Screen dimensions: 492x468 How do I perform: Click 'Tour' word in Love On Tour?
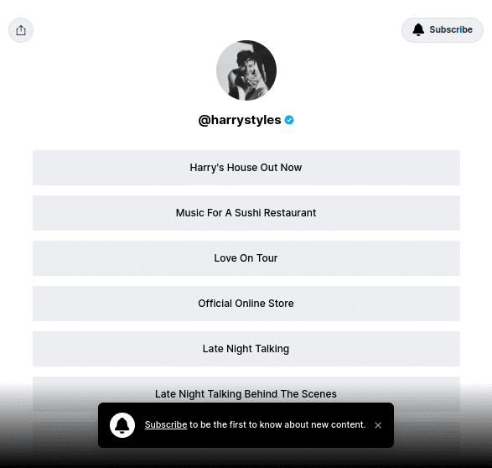267,258
